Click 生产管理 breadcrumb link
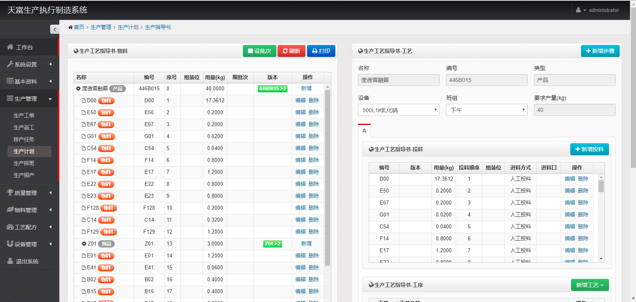The image size is (636, 302). click(101, 27)
